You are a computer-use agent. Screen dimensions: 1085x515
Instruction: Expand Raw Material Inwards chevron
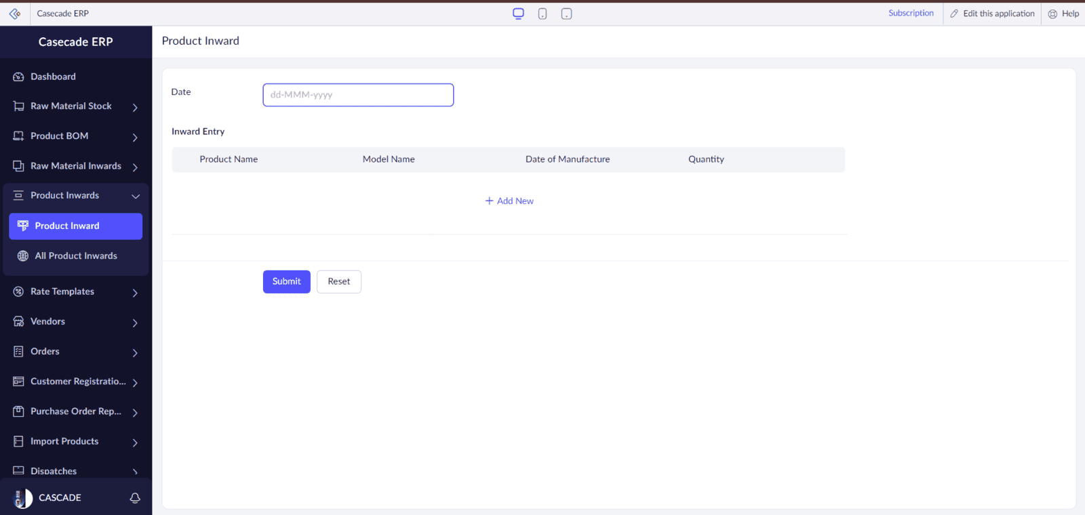click(135, 167)
